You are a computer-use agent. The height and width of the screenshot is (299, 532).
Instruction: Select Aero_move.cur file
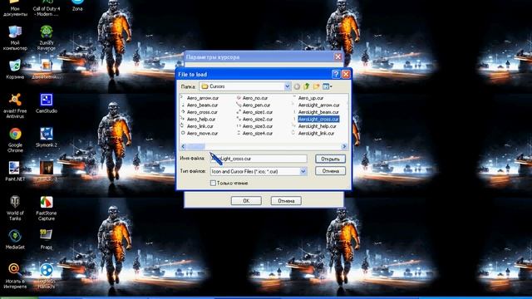(x=202, y=134)
